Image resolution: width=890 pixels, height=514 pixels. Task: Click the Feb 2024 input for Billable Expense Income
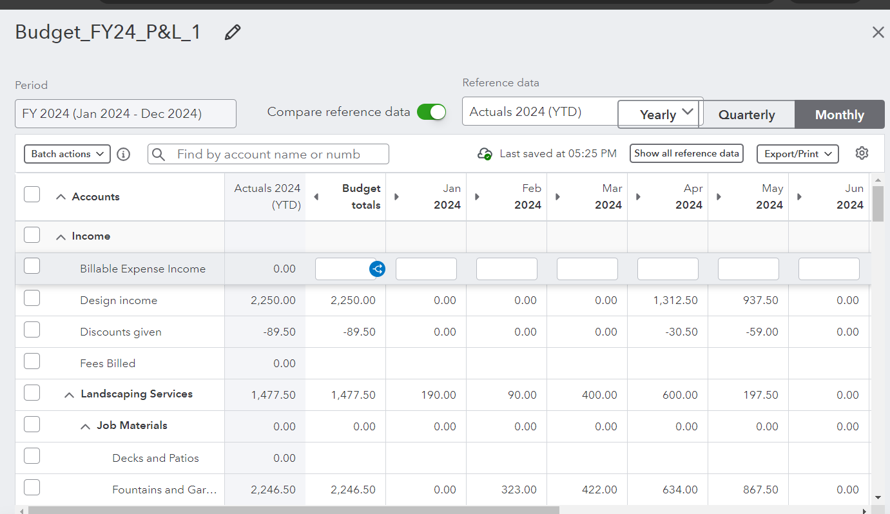pos(507,269)
